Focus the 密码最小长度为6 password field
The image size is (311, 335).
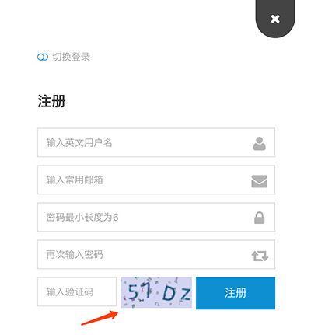(x=156, y=217)
